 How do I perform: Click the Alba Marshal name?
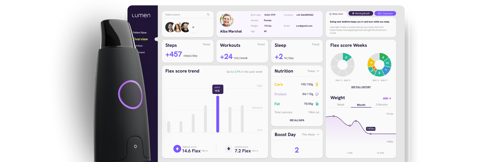tap(231, 31)
